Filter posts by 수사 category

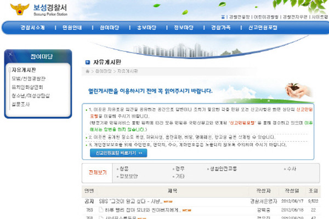[x=292, y=169]
